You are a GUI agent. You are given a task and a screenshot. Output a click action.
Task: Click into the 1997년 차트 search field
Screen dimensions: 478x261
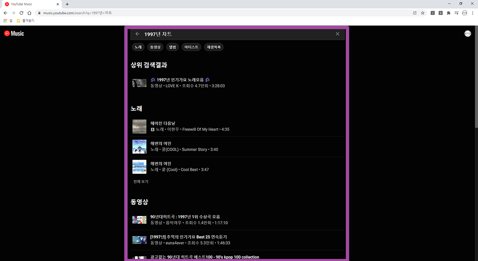pos(237,34)
